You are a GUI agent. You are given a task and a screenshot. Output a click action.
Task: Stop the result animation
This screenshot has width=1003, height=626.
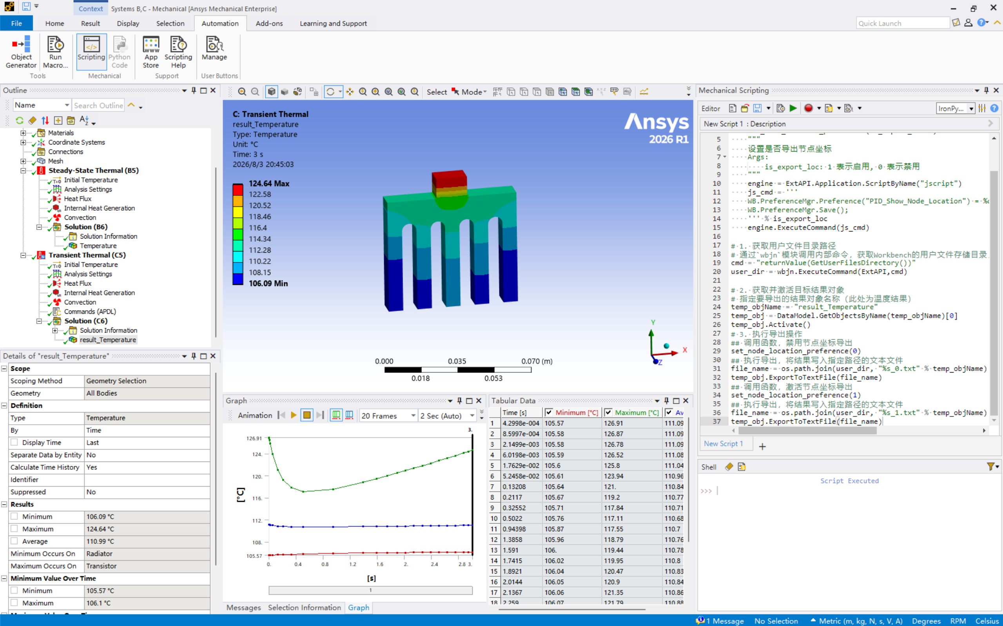click(x=307, y=415)
